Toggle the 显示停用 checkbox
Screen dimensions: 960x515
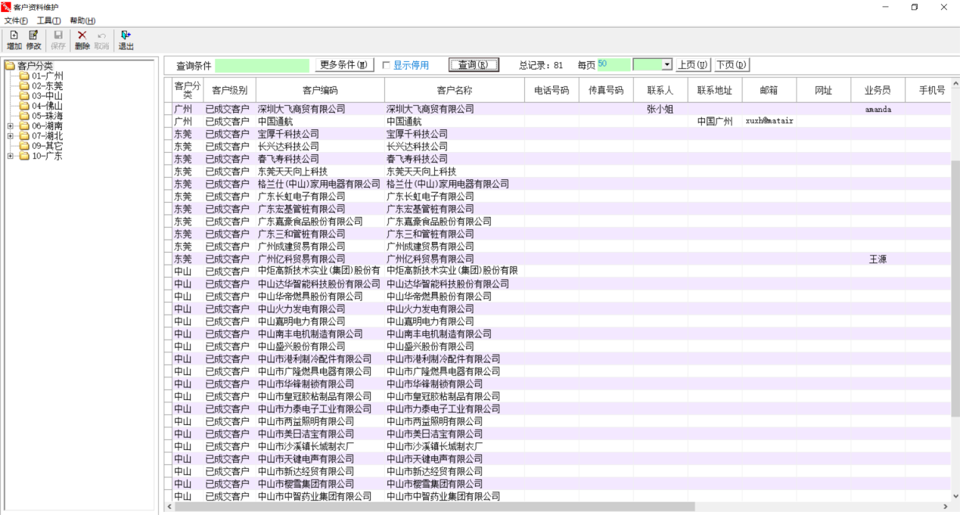click(386, 65)
